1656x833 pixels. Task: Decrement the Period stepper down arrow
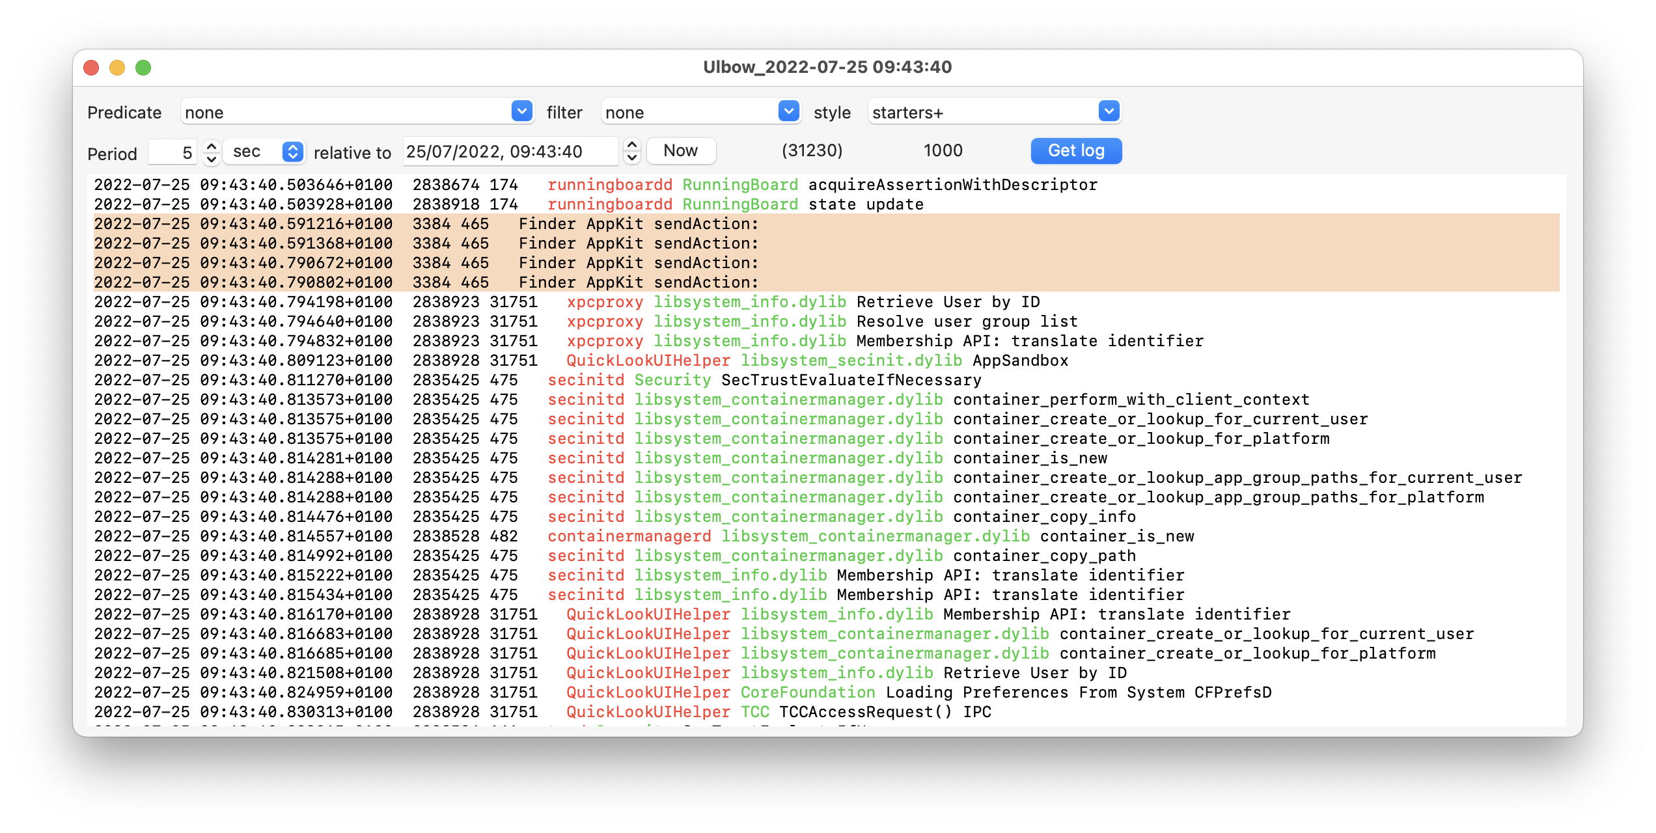pyautogui.click(x=211, y=159)
